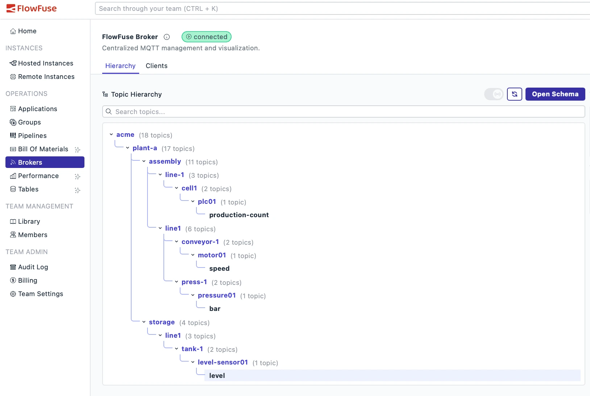Image resolution: width=590 pixels, height=396 pixels.
Task: Select the line1 node with 6 topics
Action: pyautogui.click(x=173, y=228)
